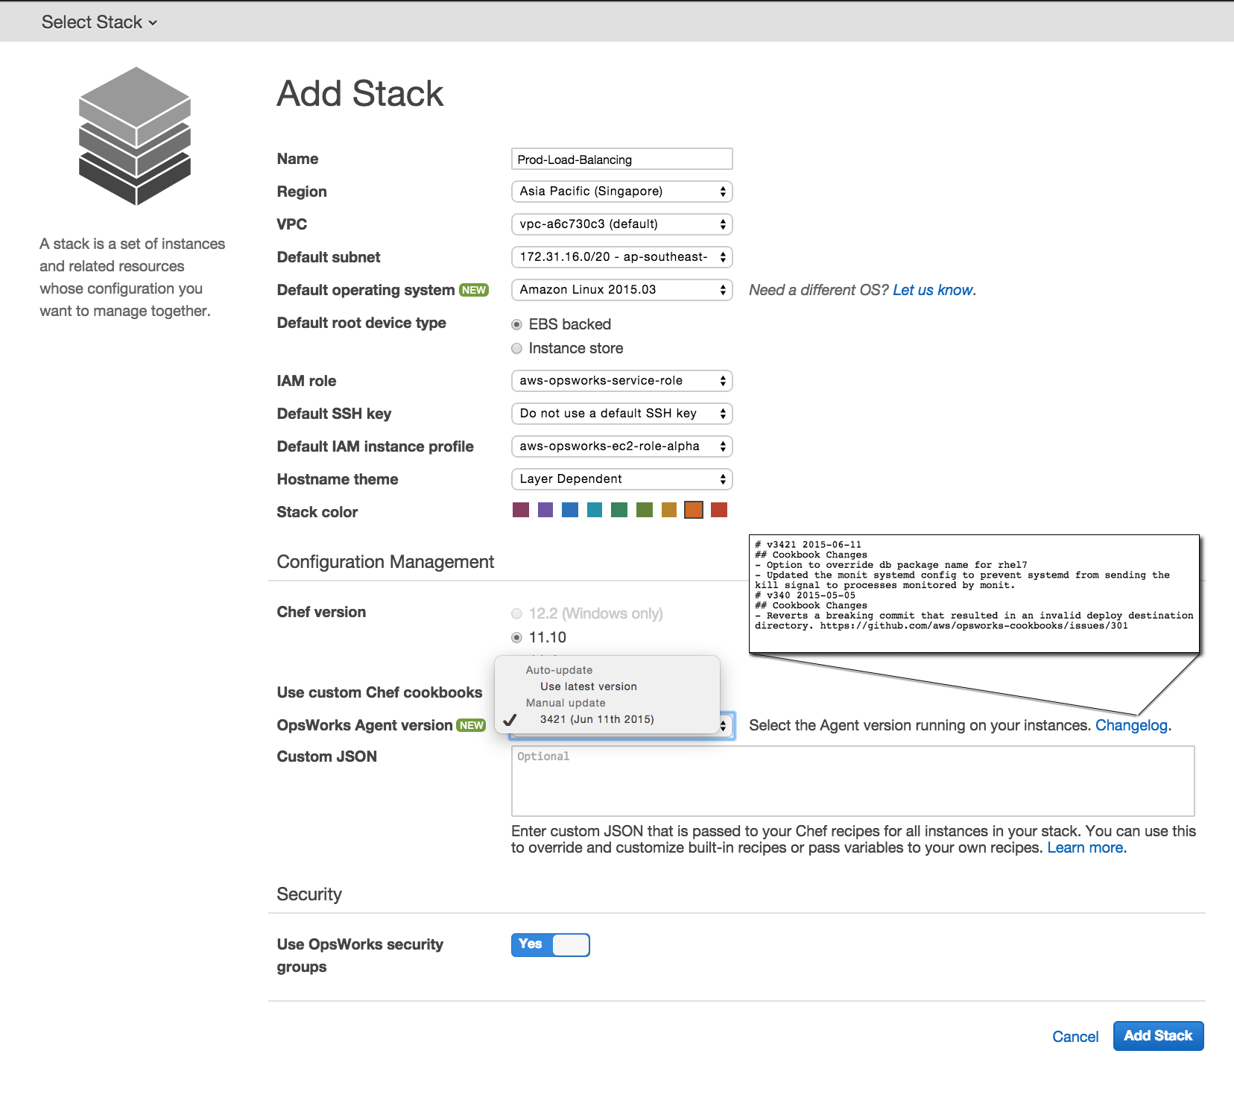Screen dimensions: 1234x1115
Task: Click into the Custom JSON text area
Action: 853,781
